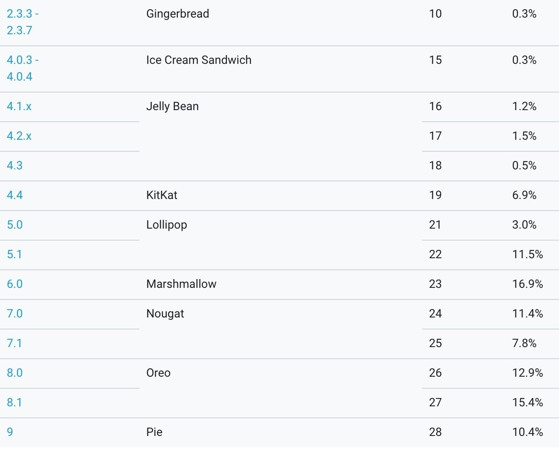Viewport: 559px width, 460px height.
Task: Open the 2.3.3 - 2.3.7 version link
Action: tap(22, 22)
